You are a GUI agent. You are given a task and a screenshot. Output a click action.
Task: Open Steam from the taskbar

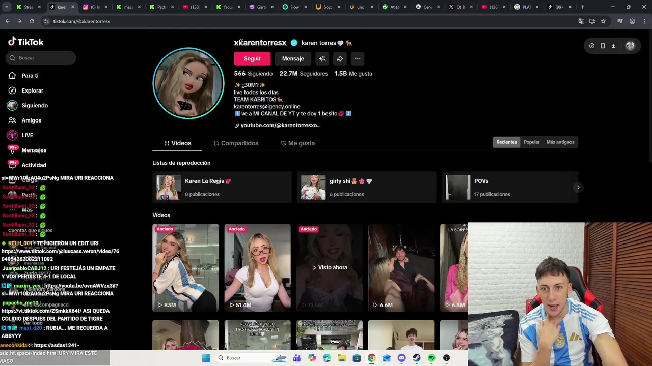tap(417, 358)
